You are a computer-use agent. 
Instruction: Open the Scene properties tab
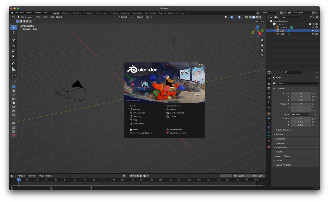[269, 98]
